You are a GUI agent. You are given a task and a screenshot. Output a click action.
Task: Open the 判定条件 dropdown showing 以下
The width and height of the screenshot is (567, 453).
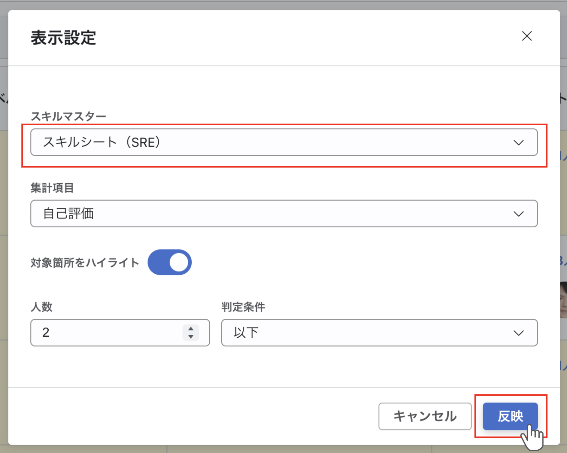[379, 333]
